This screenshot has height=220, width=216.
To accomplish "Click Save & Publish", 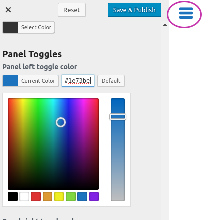I will tap(134, 10).
